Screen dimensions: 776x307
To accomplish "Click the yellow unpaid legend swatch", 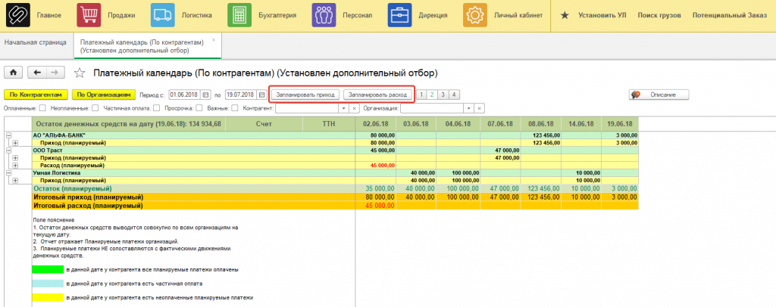I will [x=48, y=298].
